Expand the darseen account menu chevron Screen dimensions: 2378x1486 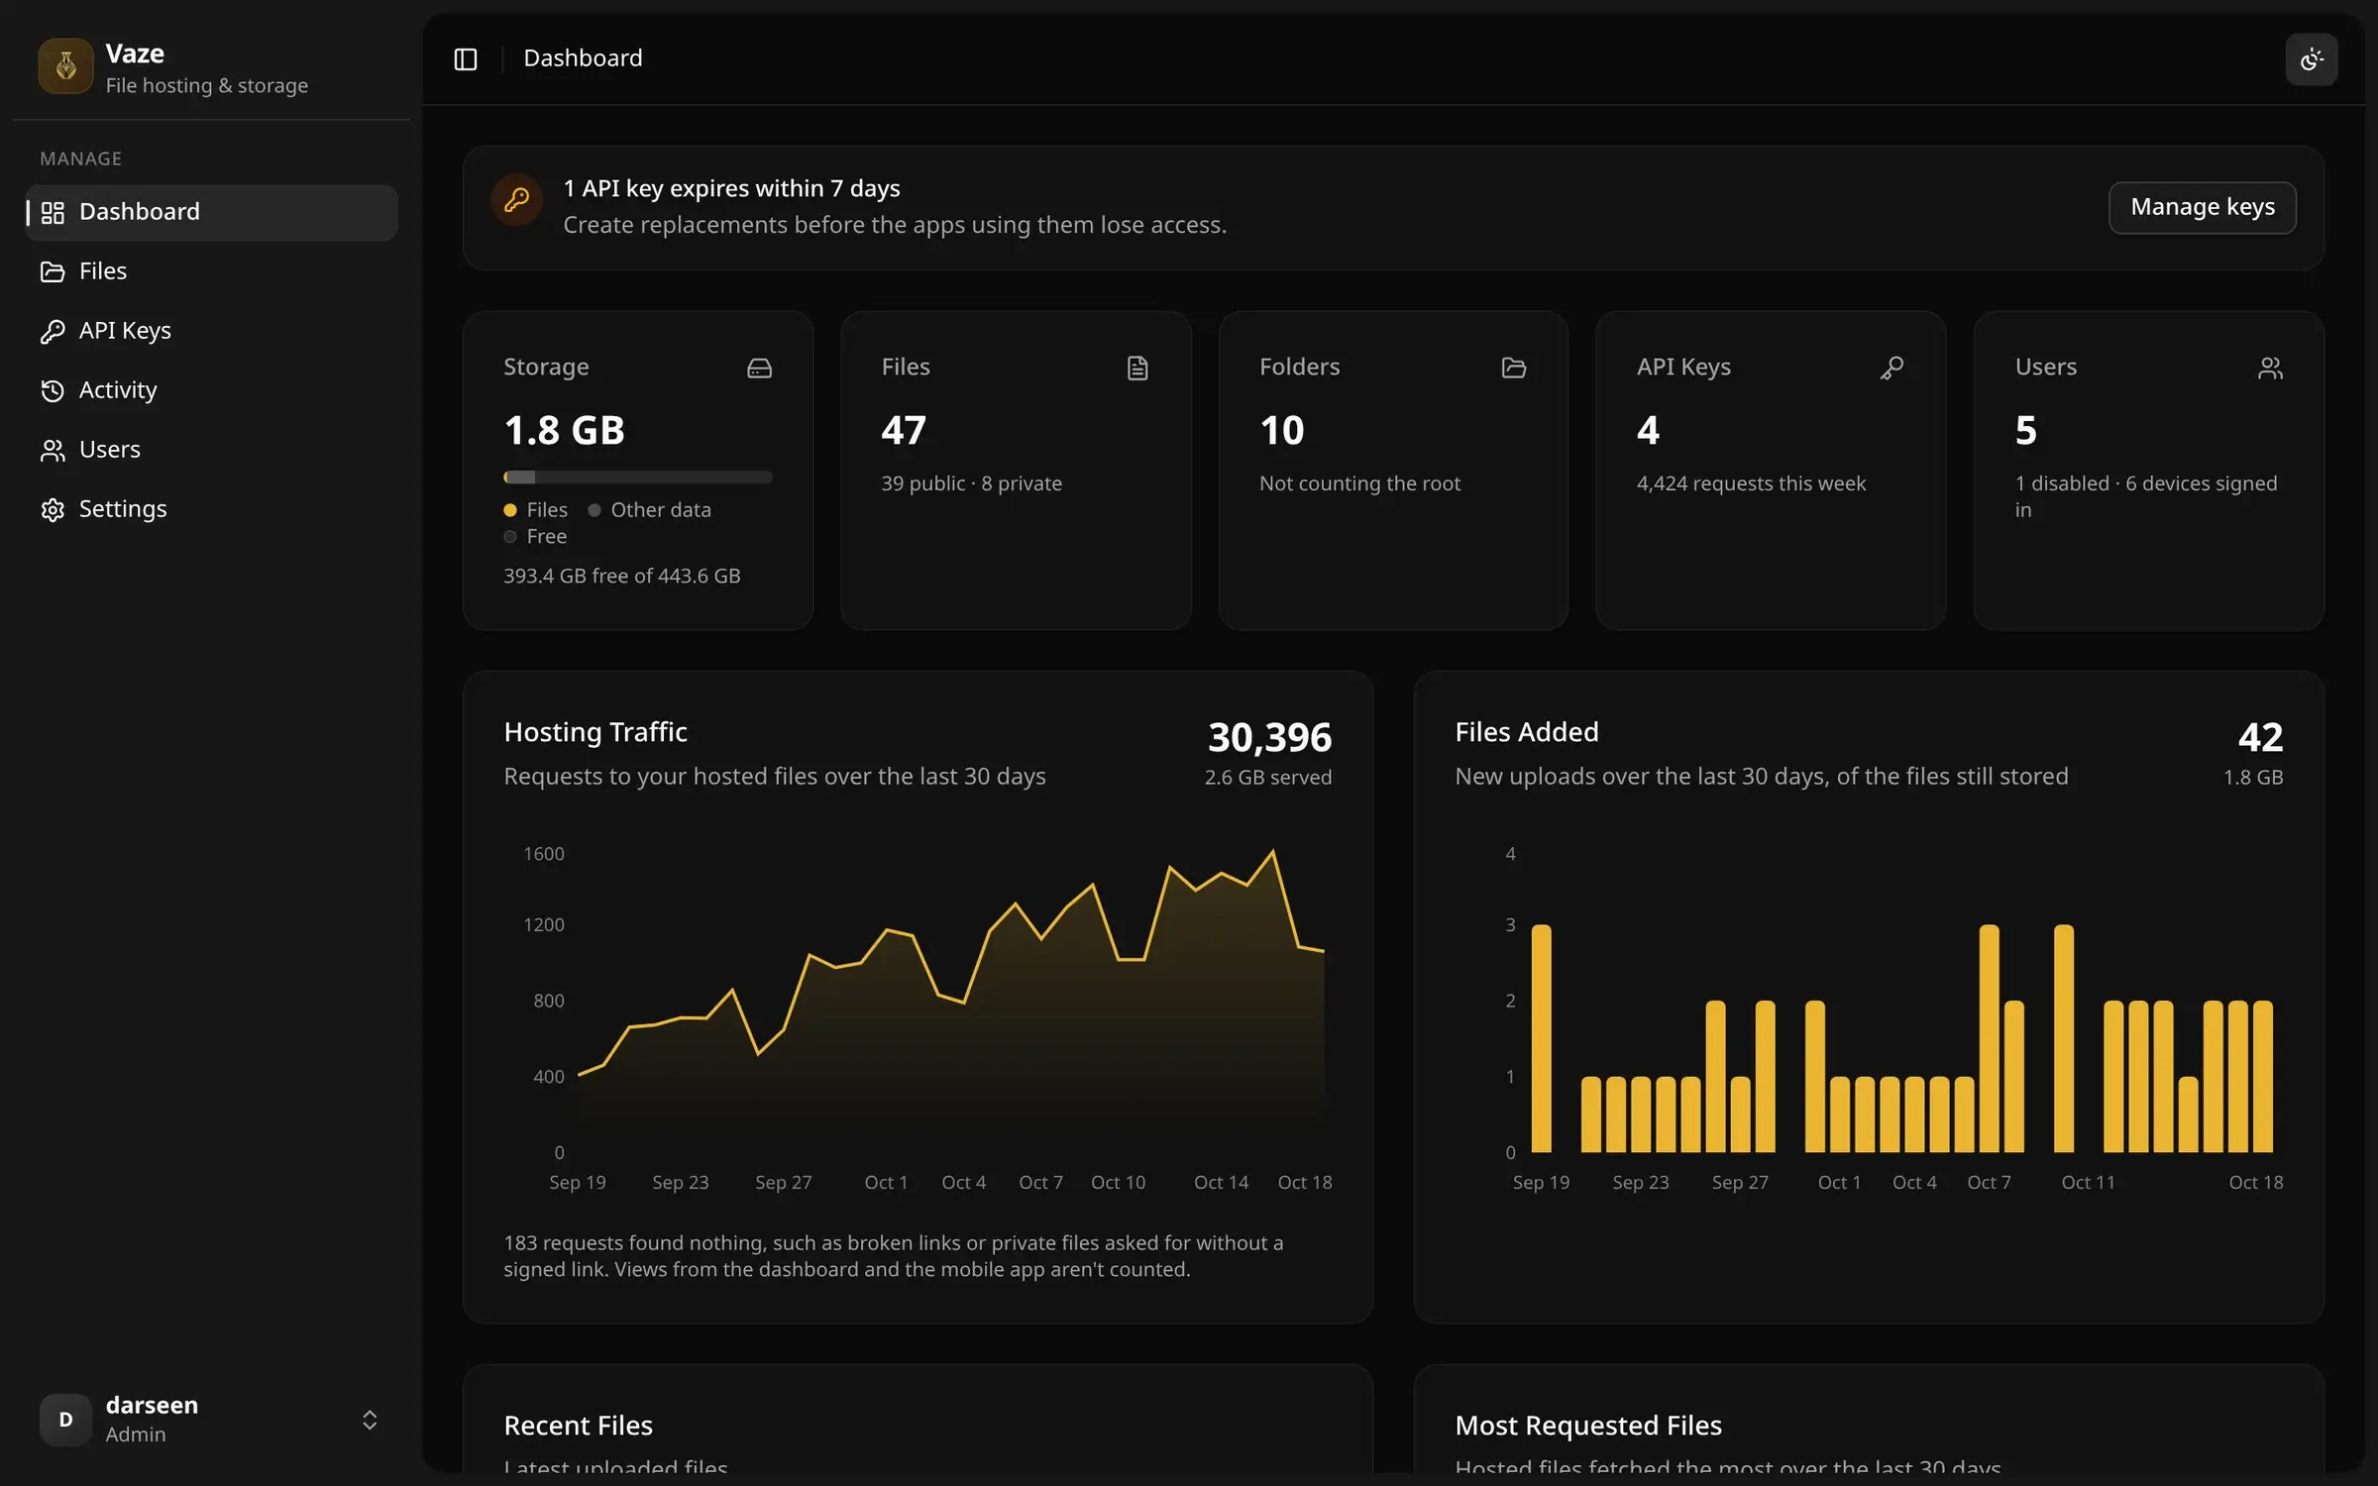[370, 1420]
